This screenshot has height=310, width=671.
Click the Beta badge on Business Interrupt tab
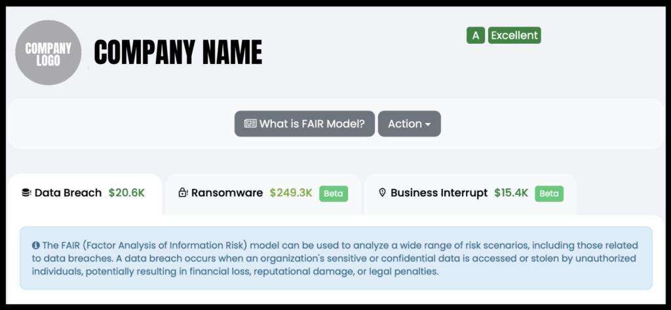click(549, 194)
